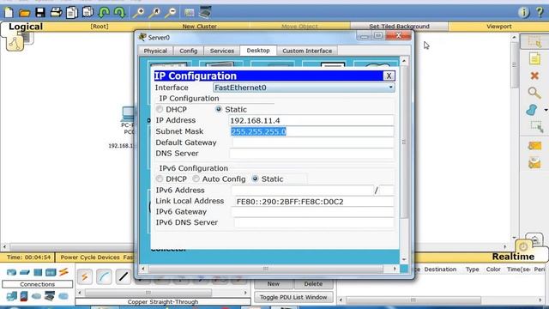Click the help question mark icon
The image size is (549, 309).
click(x=540, y=13)
